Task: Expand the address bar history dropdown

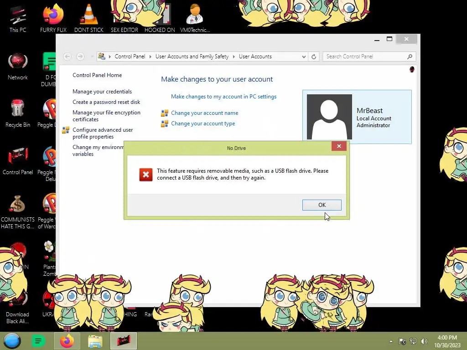Action: (x=303, y=57)
